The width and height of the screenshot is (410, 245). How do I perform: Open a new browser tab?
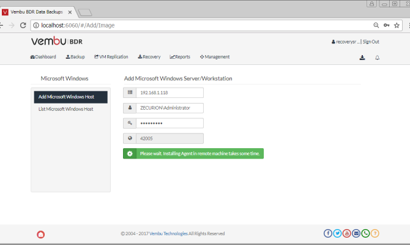click(x=85, y=12)
